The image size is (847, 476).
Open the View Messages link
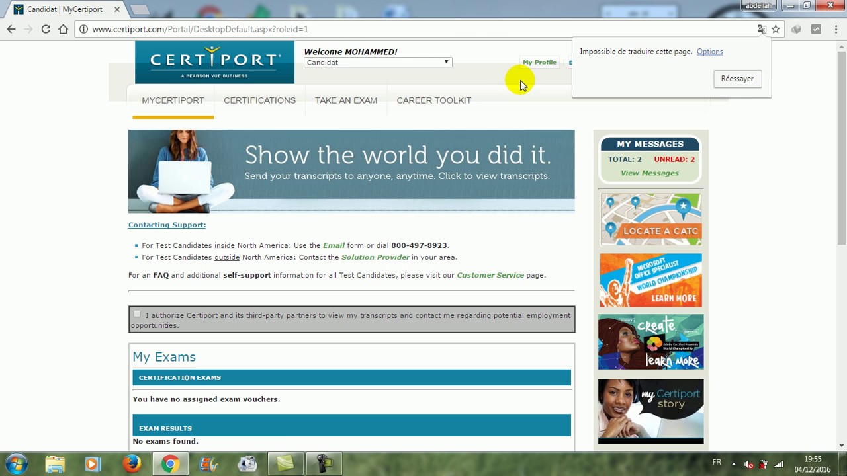(x=650, y=173)
